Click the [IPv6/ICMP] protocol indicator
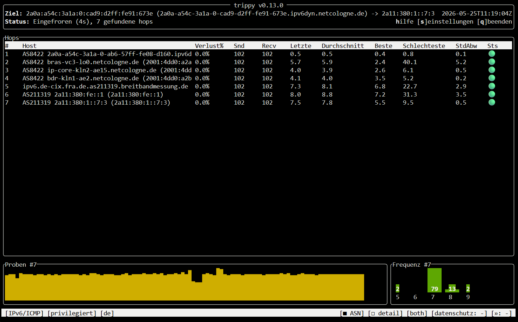518x322 pixels. 24,313
